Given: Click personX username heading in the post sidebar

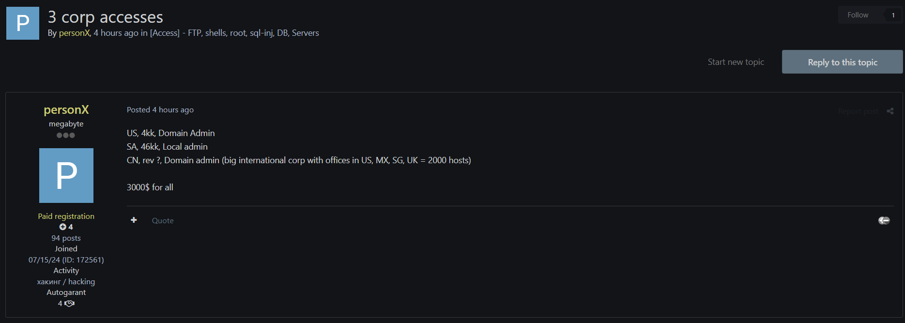Looking at the screenshot, I should 66,110.
